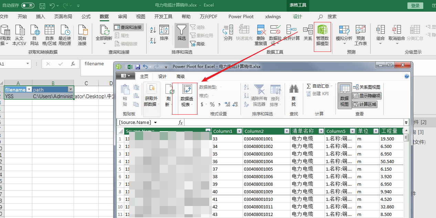Click the sort ascending A-Z icon in Excel ribbon
The image size is (436, 218).
point(153,30)
